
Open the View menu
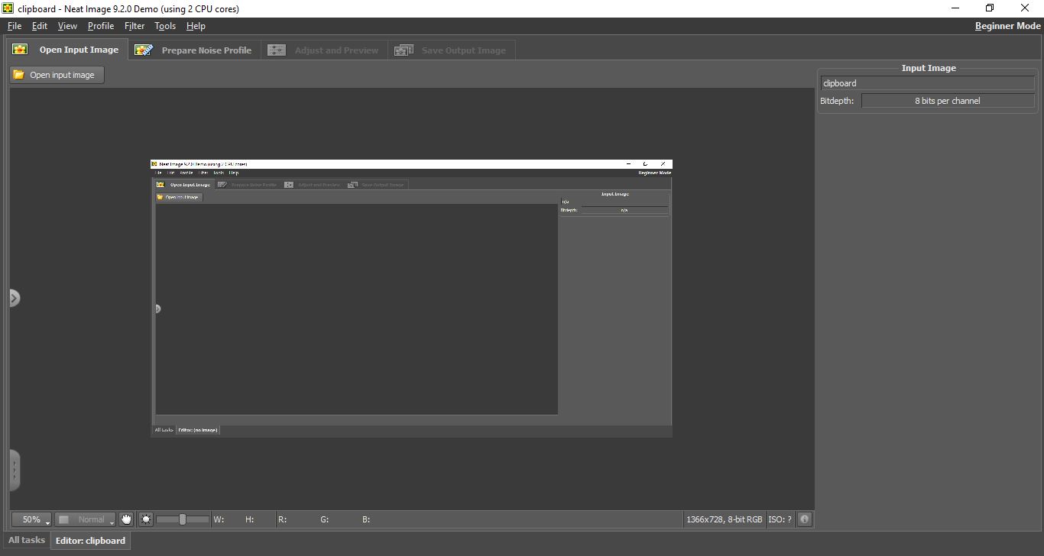coord(67,25)
